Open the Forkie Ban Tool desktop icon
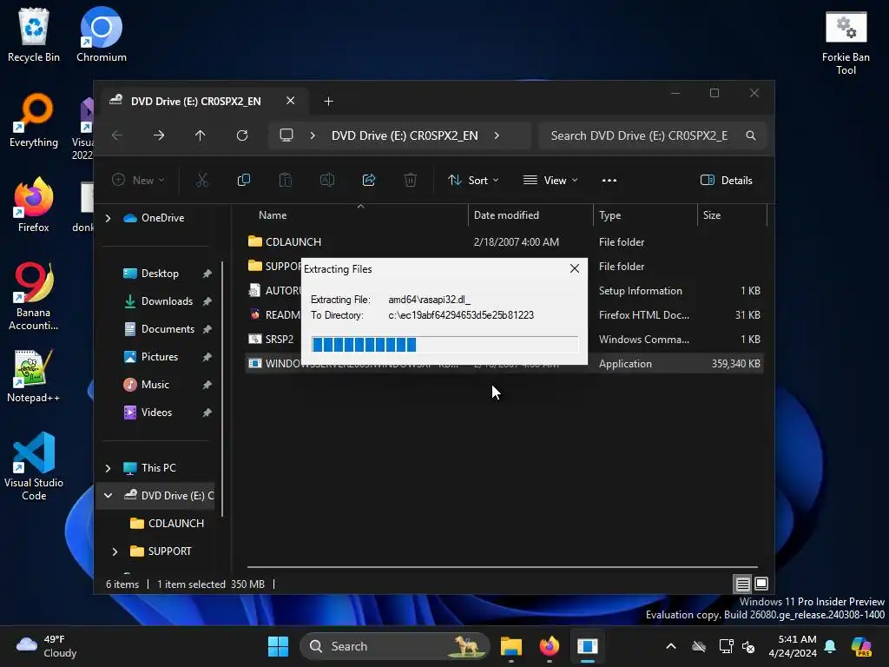The width and height of the screenshot is (889, 667). [x=846, y=43]
